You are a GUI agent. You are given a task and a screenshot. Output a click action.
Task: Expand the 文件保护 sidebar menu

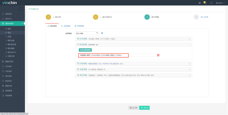click(x=12, y=67)
